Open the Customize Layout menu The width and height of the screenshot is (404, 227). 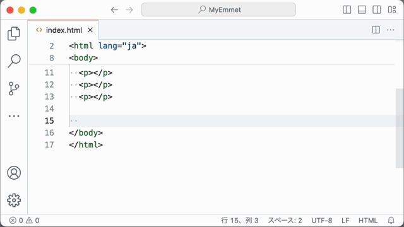[392, 10]
